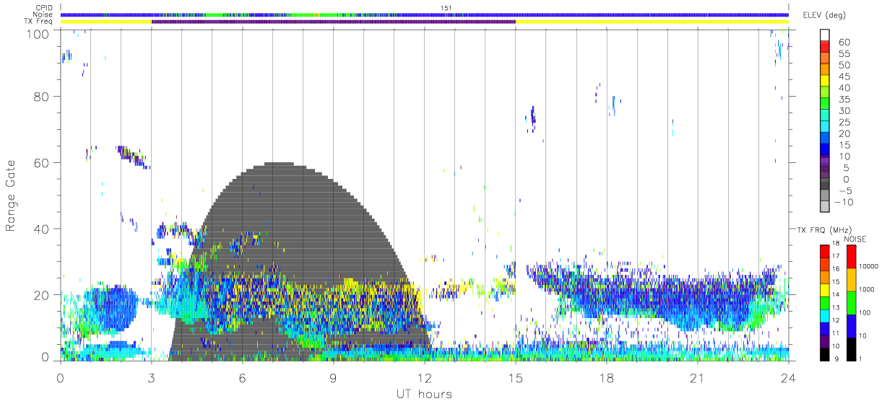Click the 10000 label on NOISE scale
Viewport: 887px width, 409px height.
[867, 266]
